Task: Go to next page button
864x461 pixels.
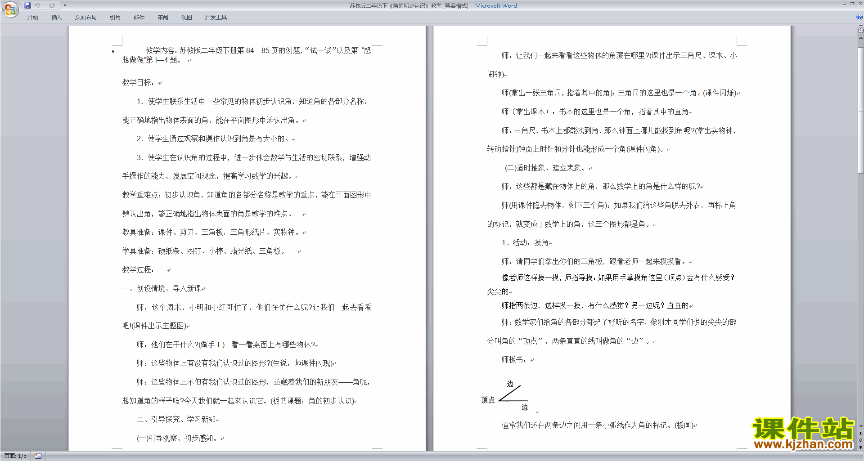Action: (x=860, y=447)
